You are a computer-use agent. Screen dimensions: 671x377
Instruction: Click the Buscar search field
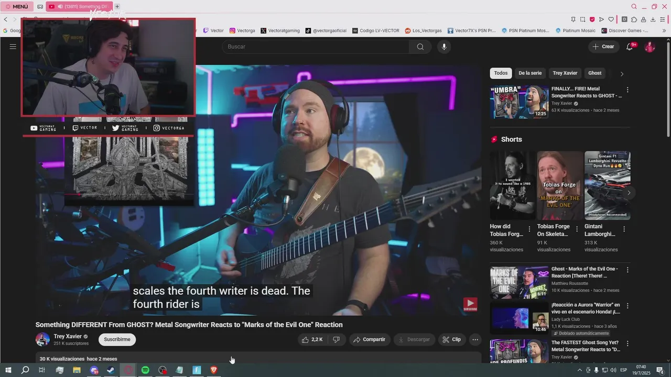[x=316, y=47]
